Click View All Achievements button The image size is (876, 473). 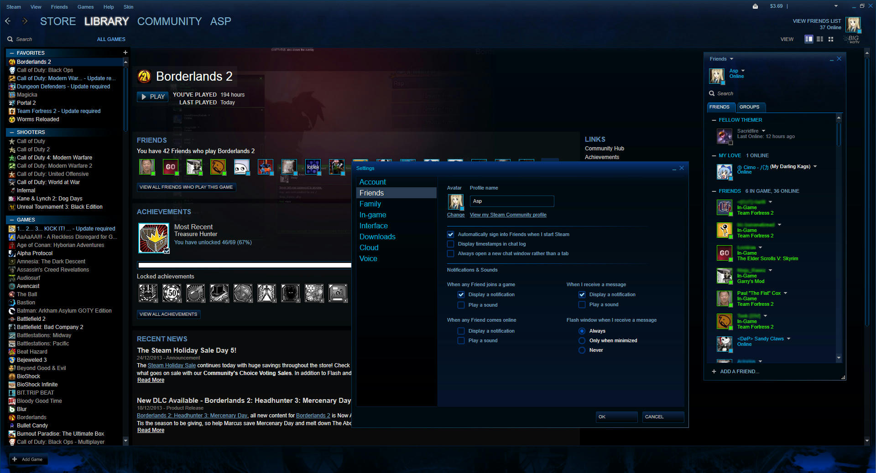click(168, 314)
